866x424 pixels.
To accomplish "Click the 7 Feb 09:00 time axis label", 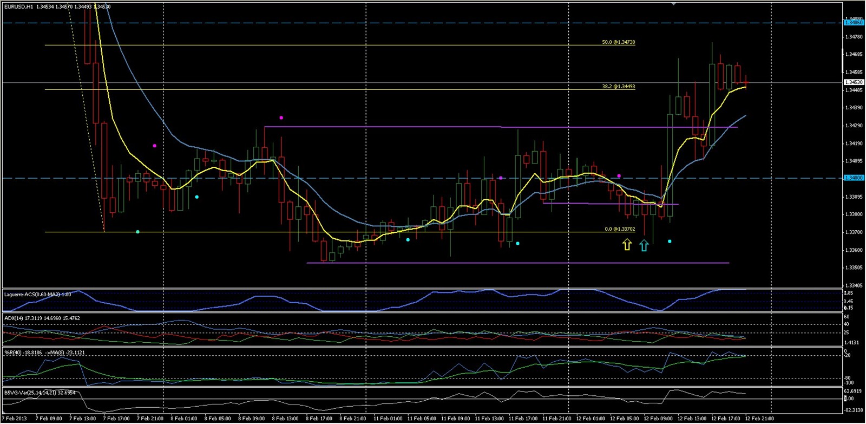I will click(x=49, y=419).
